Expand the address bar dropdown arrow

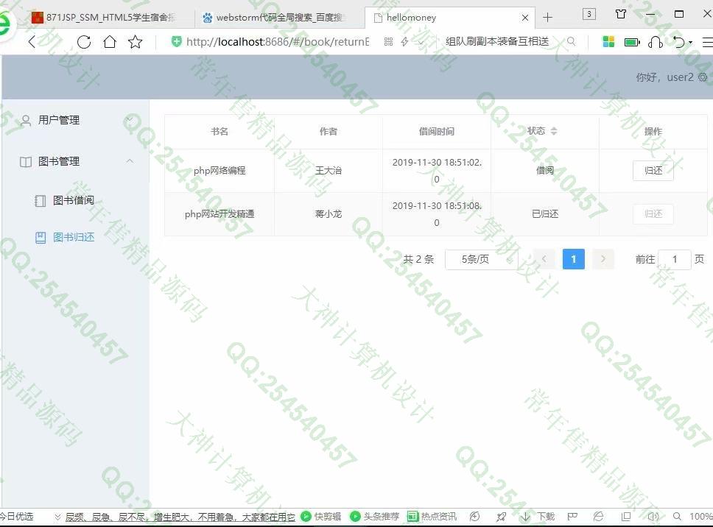pyautogui.click(x=421, y=42)
